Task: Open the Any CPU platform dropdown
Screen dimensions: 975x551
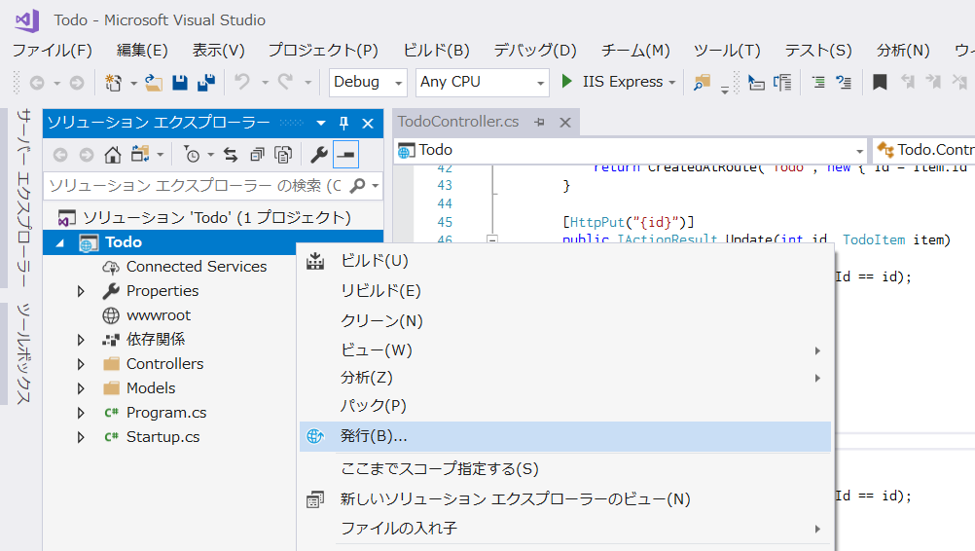Action: click(x=482, y=83)
